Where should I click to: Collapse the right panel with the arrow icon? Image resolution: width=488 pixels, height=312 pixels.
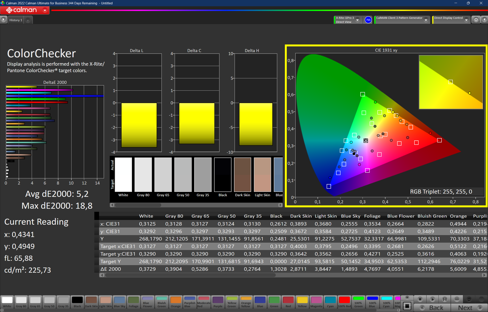(485, 20)
